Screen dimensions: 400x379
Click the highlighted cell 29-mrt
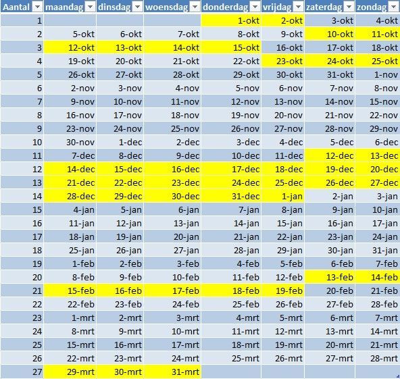(70, 372)
